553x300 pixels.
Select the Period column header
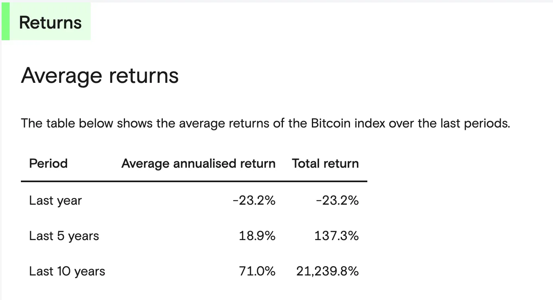tap(48, 163)
